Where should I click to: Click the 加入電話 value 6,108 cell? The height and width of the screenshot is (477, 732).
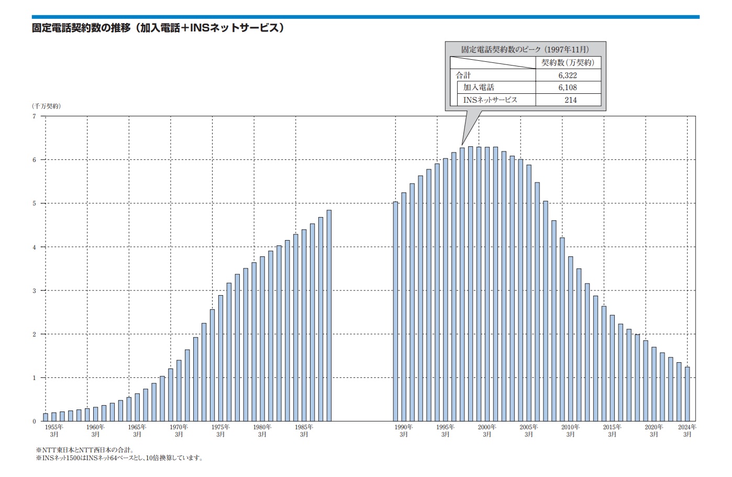click(568, 88)
